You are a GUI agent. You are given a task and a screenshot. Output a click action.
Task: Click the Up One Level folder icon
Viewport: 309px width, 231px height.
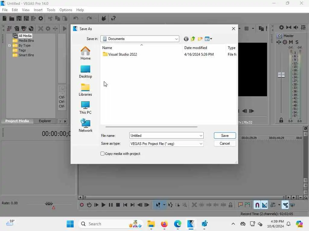click(x=193, y=39)
